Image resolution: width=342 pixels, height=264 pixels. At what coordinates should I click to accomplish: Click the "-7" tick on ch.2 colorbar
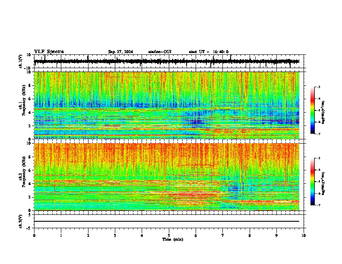(319, 205)
